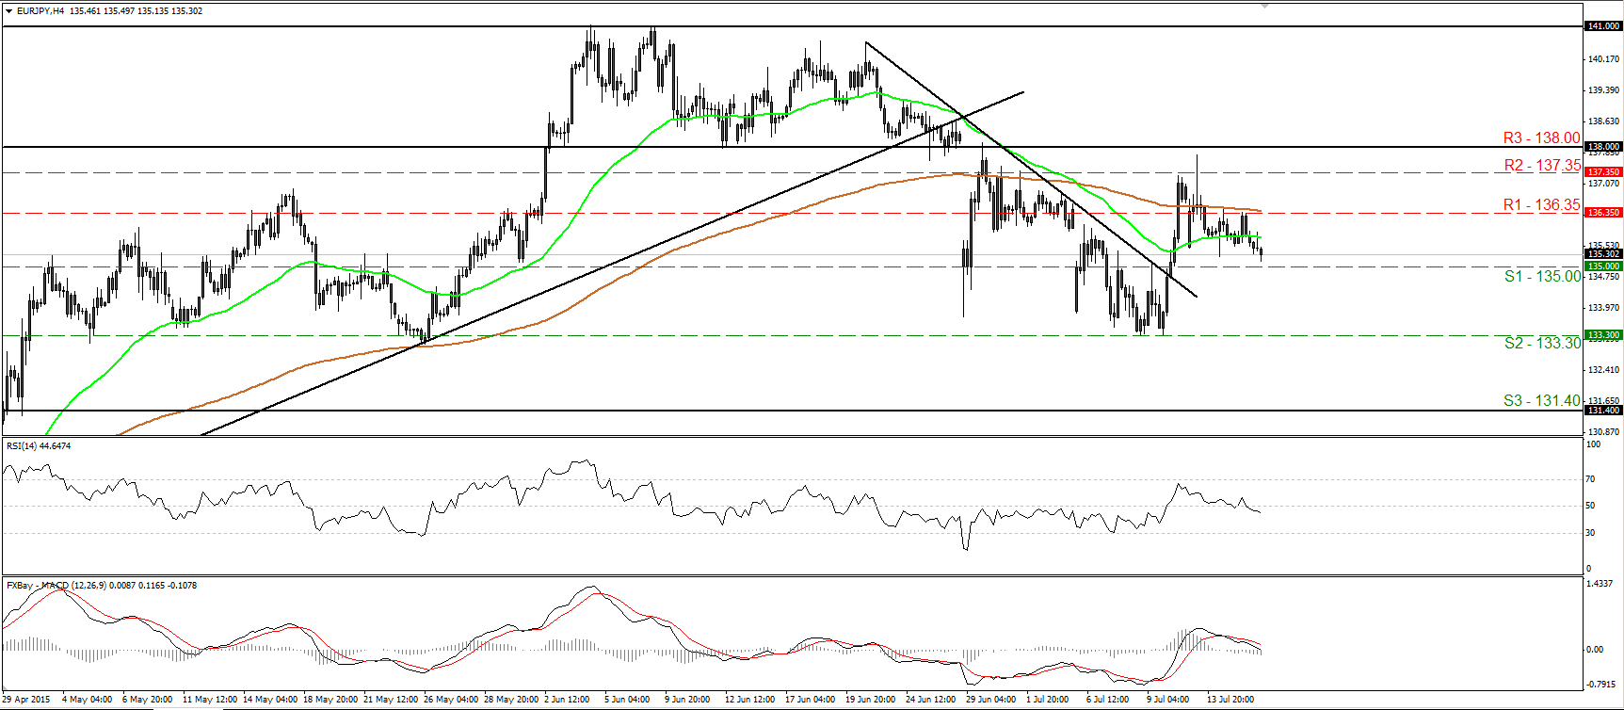Image resolution: width=1624 pixels, height=710 pixels.
Task: Click the MACD scale value 1.4337
Action: point(1601,585)
